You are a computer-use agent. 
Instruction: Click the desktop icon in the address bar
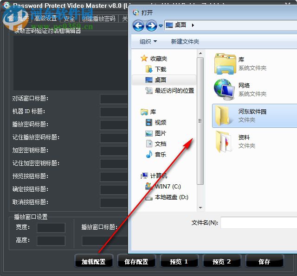pos(169,25)
